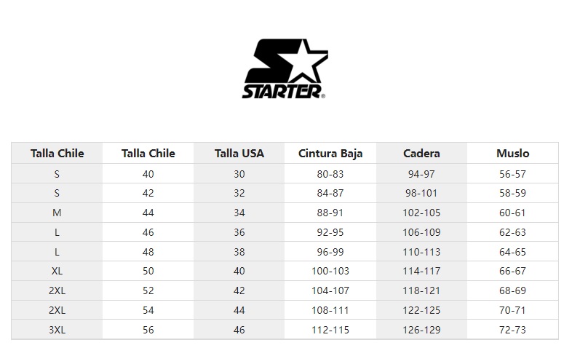The width and height of the screenshot is (572, 348).
Task: Click the 118-121 hip value
Action: (421, 290)
